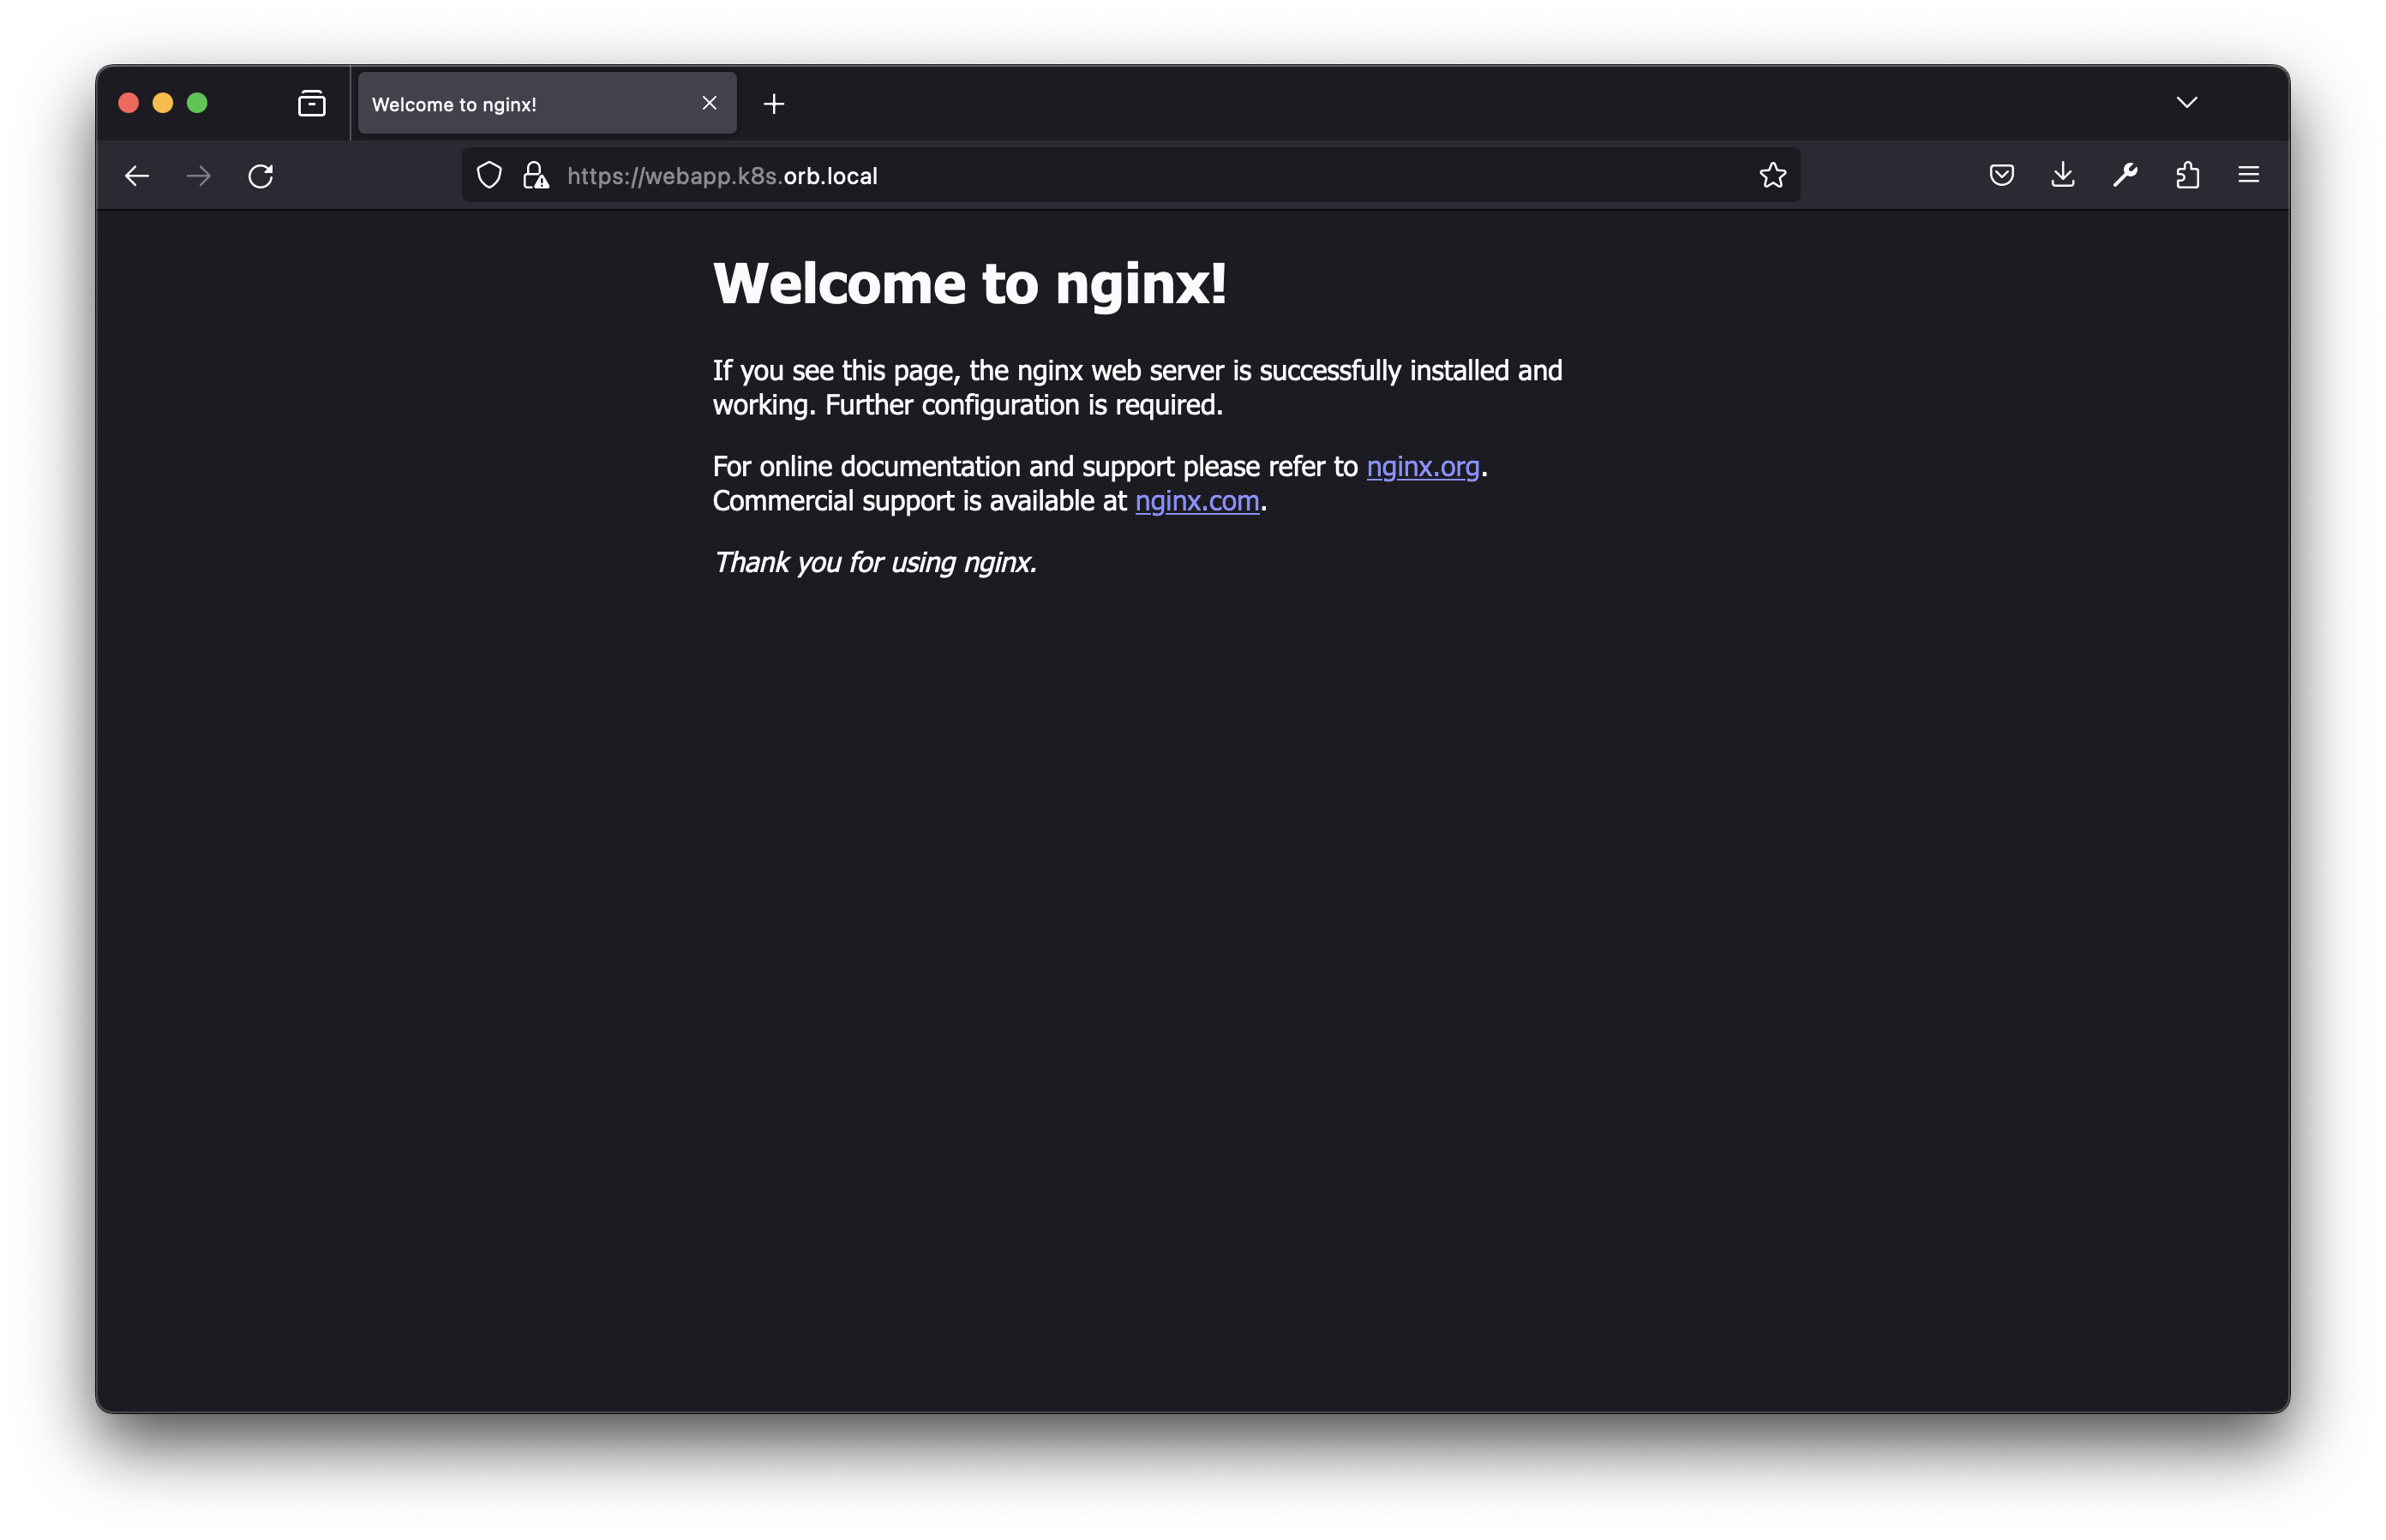The height and width of the screenshot is (1540, 2386).
Task: Follow the nginx.org link
Action: (x=1422, y=466)
